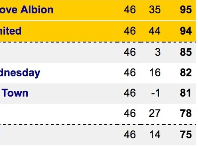Open the 'nited' team link
198x148 pixels.
11,31
